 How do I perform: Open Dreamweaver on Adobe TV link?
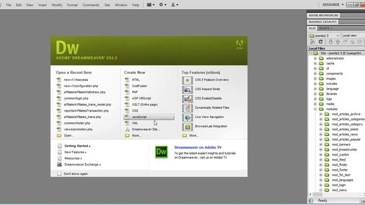[x=198, y=147]
